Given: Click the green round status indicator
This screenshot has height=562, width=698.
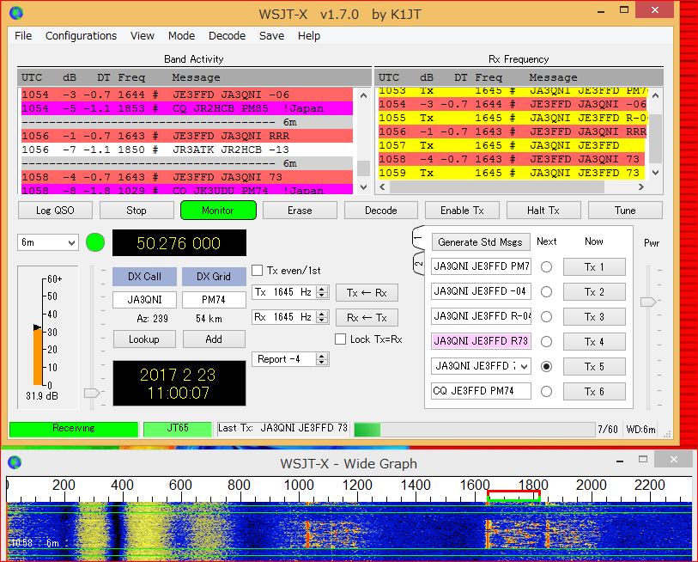Looking at the screenshot, I should [94, 242].
